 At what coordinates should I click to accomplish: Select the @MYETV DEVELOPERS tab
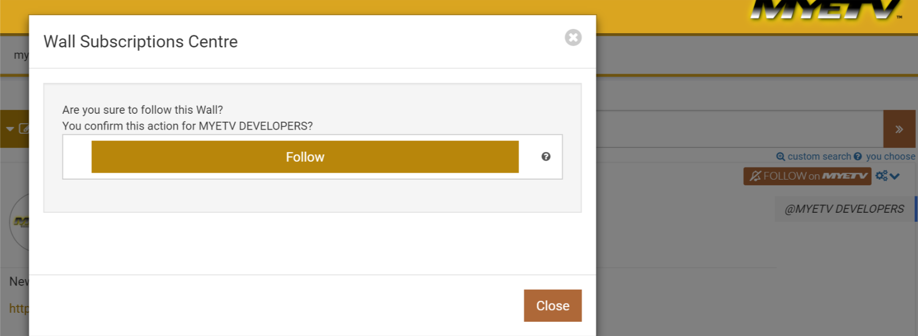(844, 209)
